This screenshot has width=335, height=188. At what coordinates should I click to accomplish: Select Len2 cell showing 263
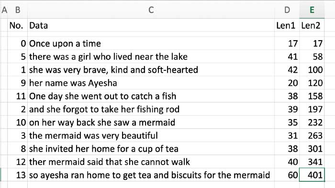pyautogui.click(x=312, y=135)
